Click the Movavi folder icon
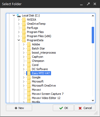The image size is (100, 117). 29,90
